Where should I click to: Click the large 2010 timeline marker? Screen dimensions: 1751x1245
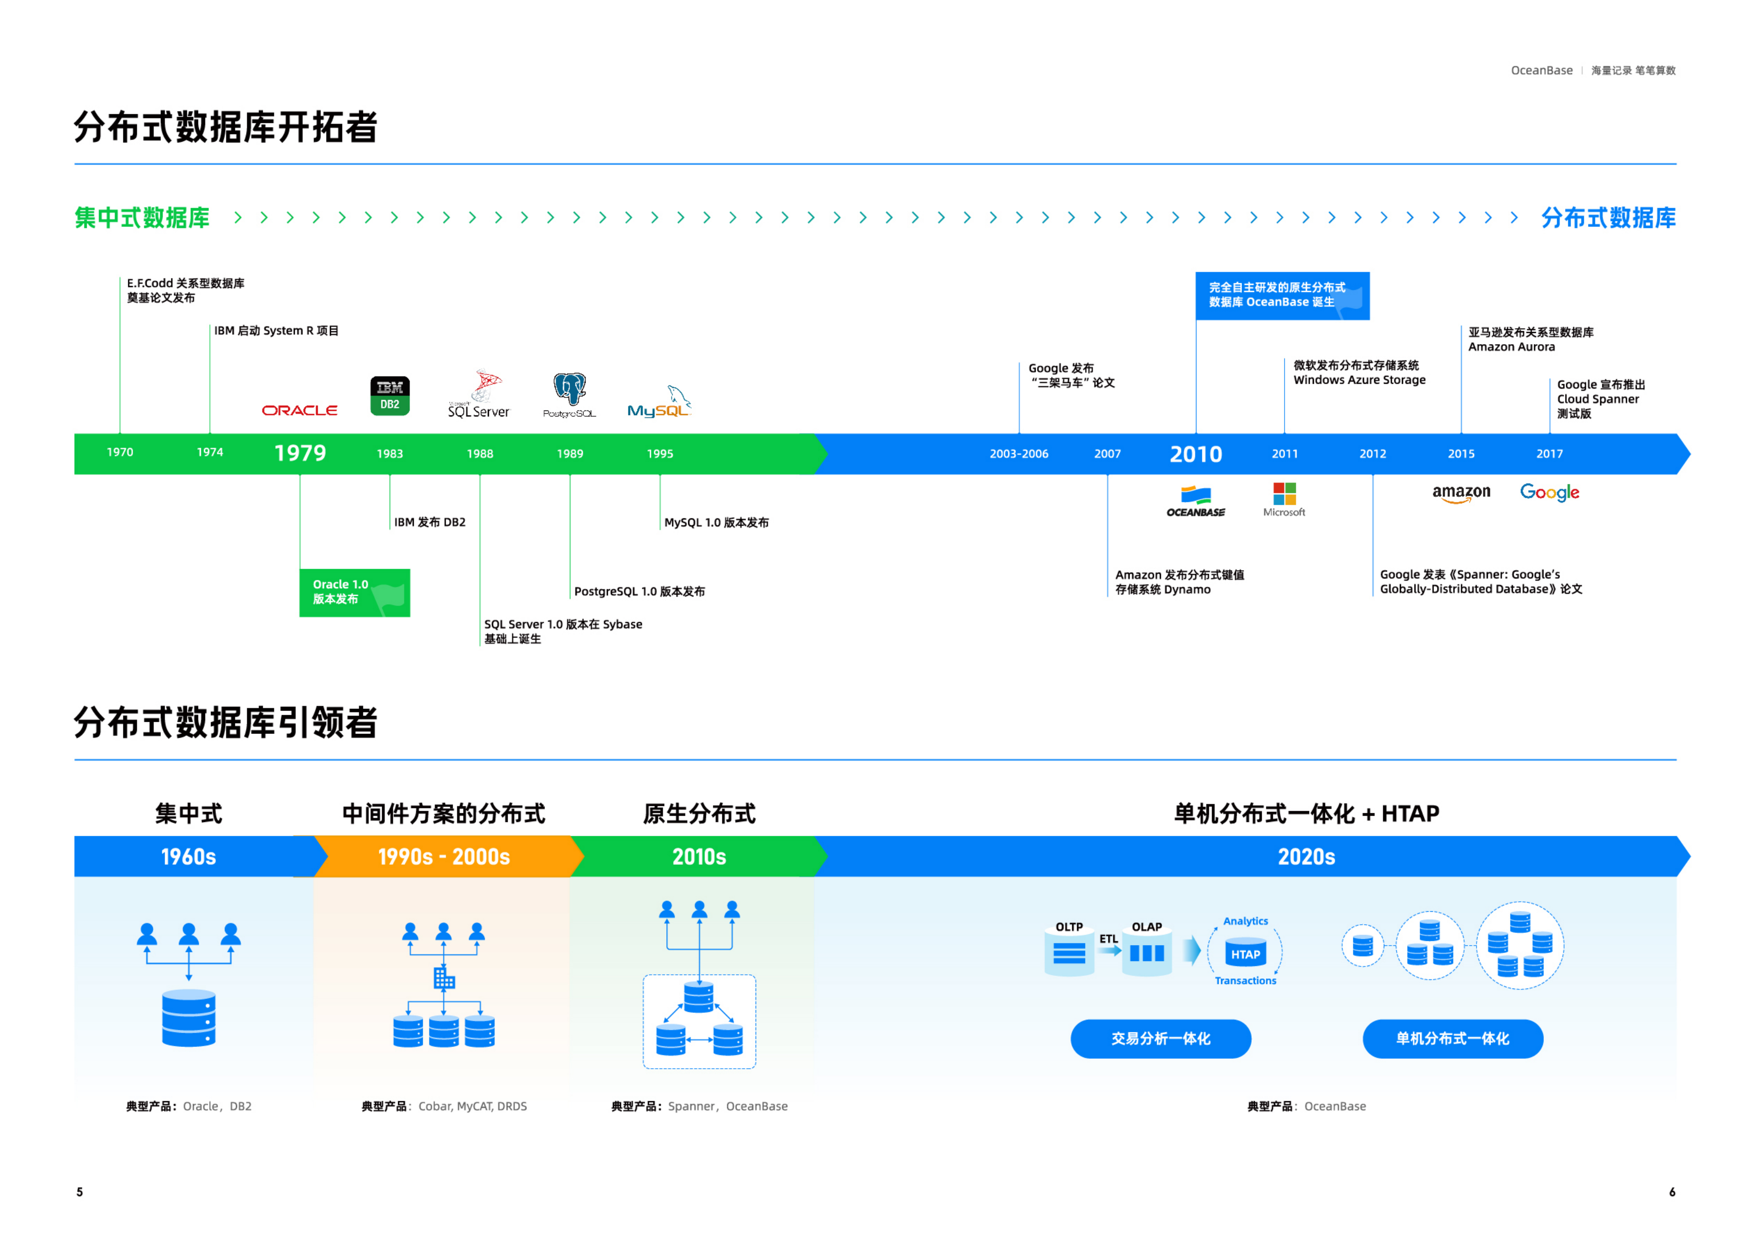click(x=1196, y=455)
